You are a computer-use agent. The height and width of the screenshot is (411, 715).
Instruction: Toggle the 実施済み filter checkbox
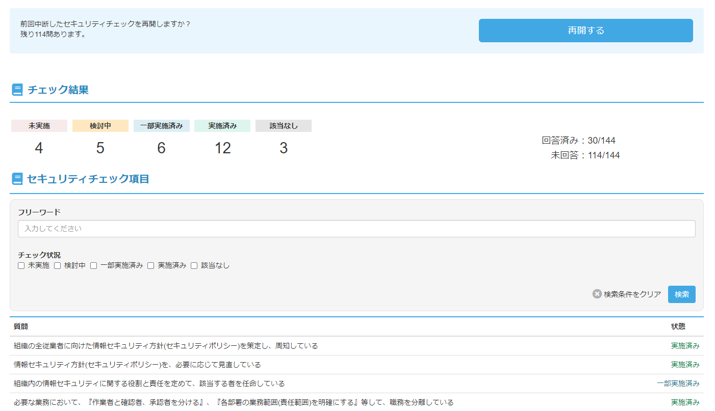coord(151,266)
